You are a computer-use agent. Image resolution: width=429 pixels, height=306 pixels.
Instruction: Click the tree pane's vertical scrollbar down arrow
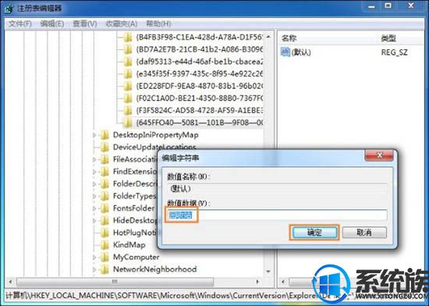coord(268,271)
